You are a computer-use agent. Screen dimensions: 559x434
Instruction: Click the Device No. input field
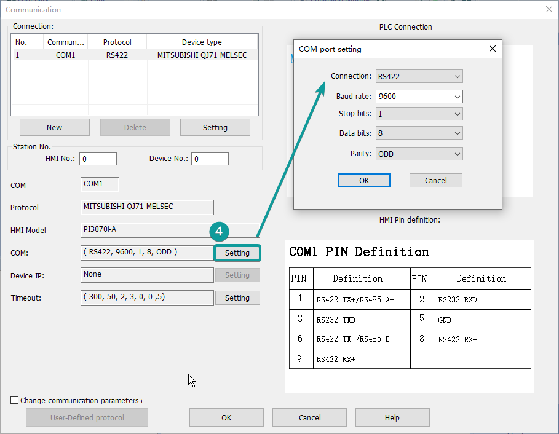pyautogui.click(x=210, y=159)
